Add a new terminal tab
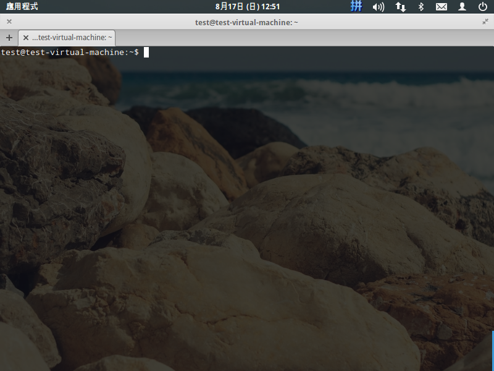The width and height of the screenshot is (494, 371). coord(9,38)
